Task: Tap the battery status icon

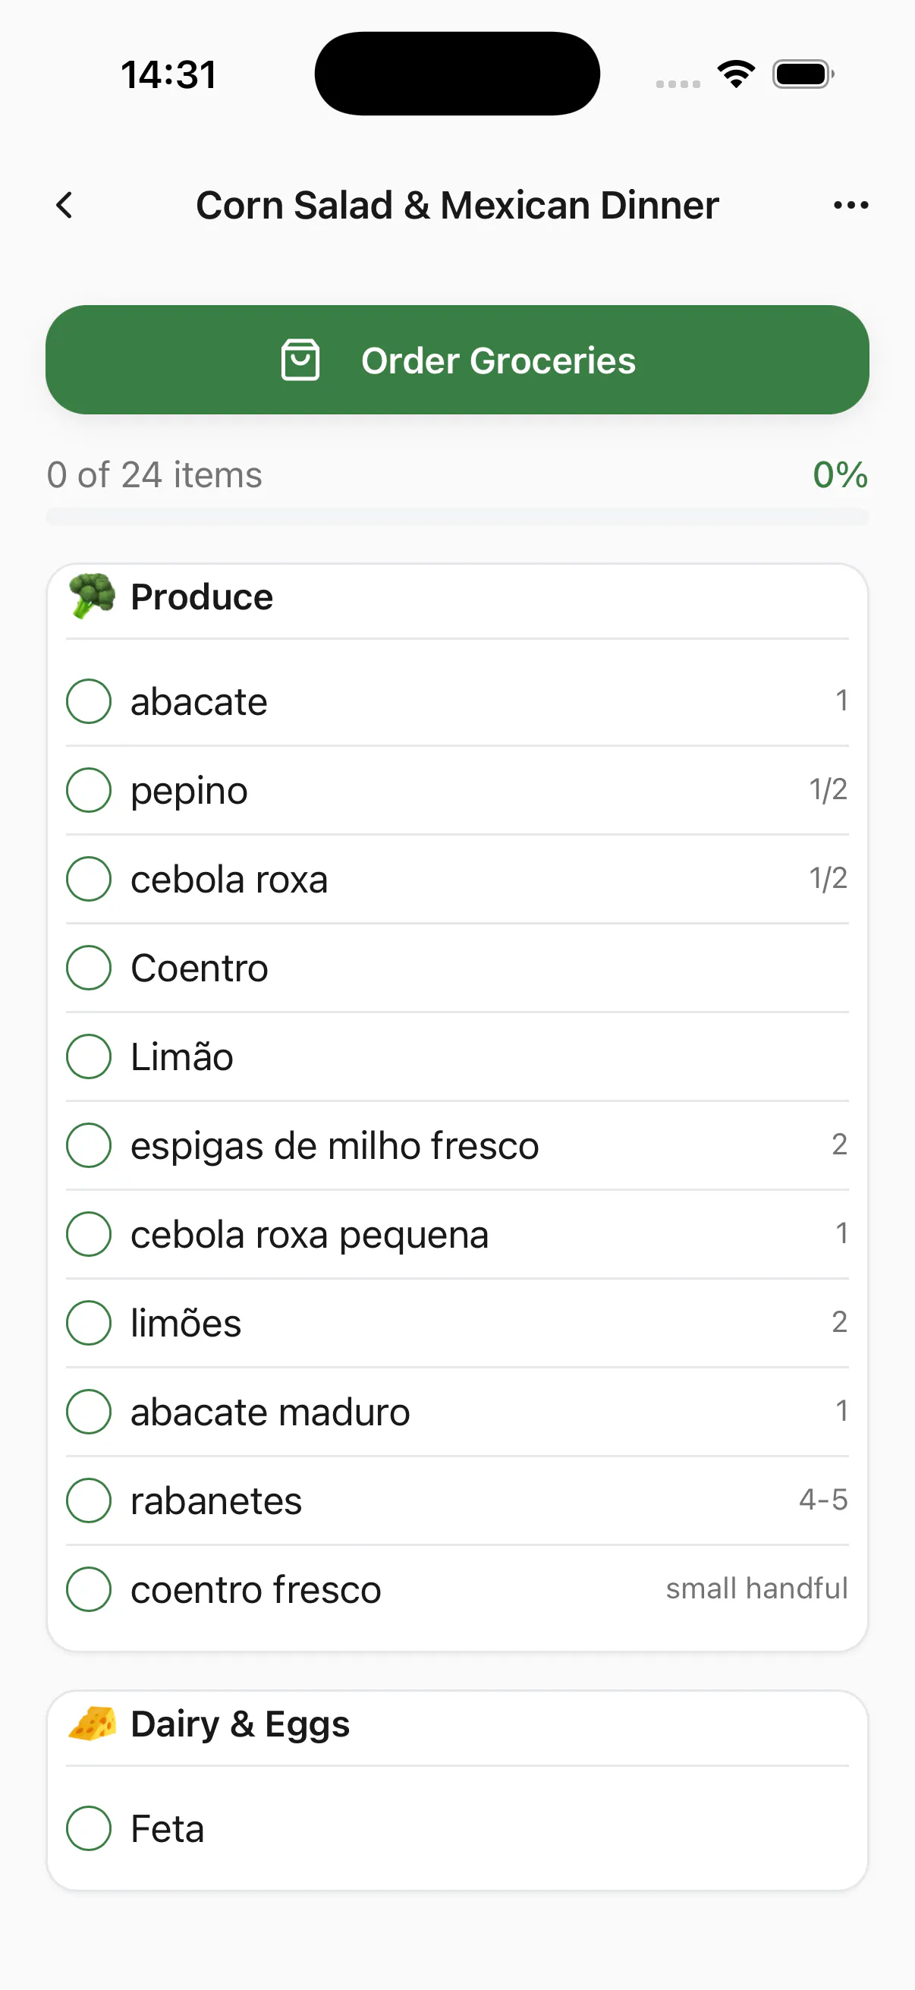Action: [803, 74]
